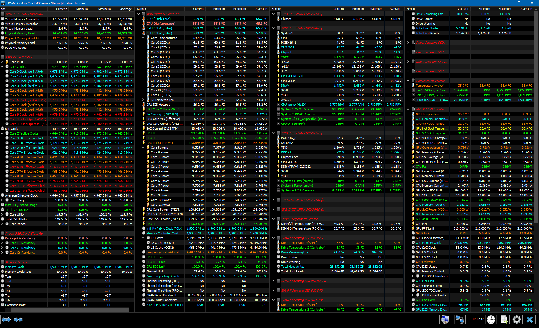The height and width of the screenshot is (328, 539).
Task: Click the circular icon next to Total Host Writes 6,118 GB
Action: (x=413, y=28)
